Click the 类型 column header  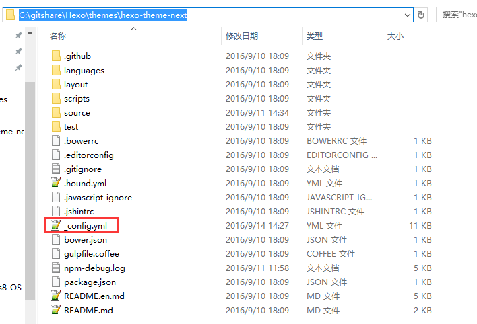pos(314,36)
